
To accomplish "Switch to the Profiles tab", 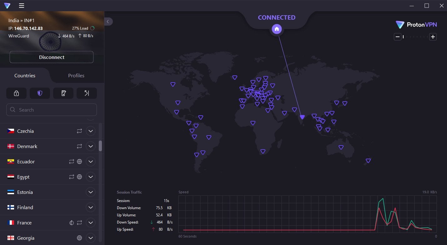I will pyautogui.click(x=76, y=75).
